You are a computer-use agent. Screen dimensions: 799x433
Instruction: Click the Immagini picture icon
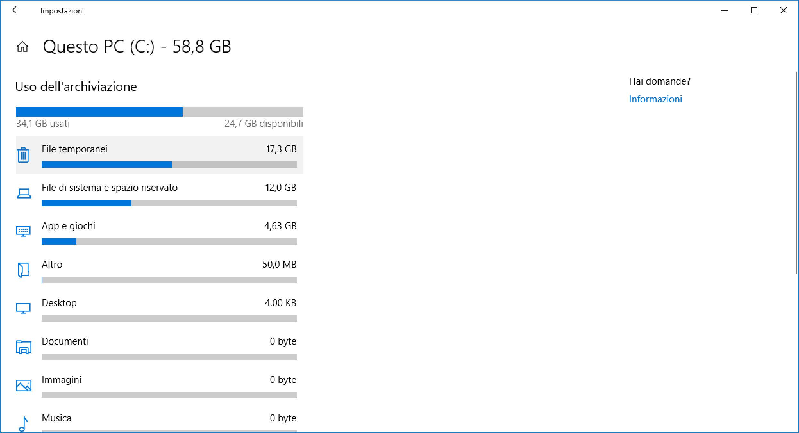tap(23, 385)
